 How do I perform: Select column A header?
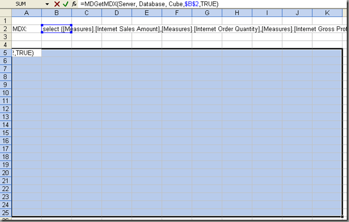tap(26, 13)
